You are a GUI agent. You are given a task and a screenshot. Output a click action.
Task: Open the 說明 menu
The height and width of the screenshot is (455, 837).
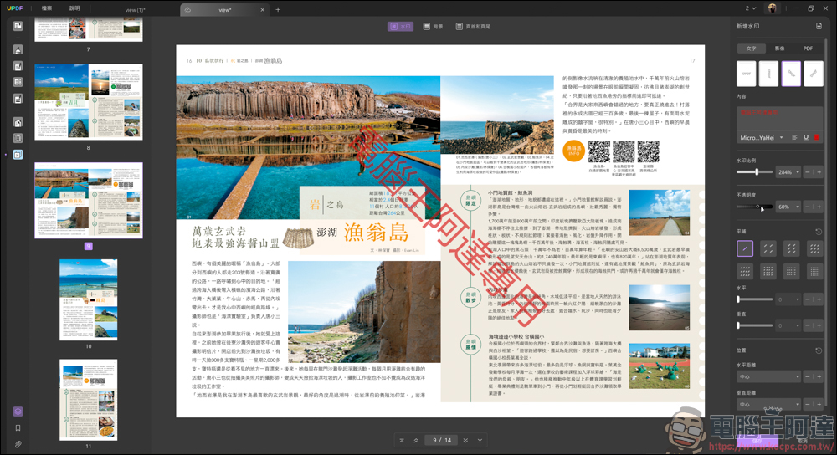74,8
